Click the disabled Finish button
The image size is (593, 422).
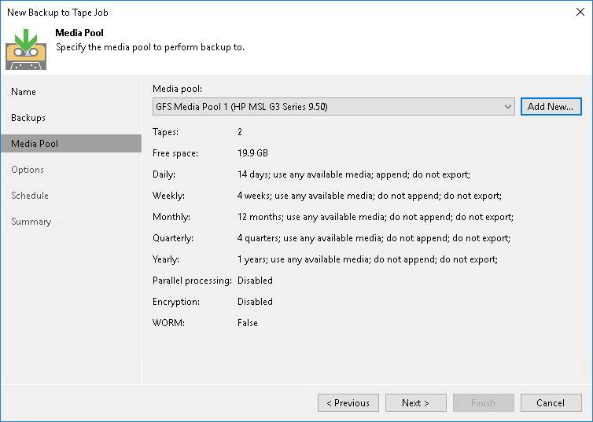[x=484, y=402]
